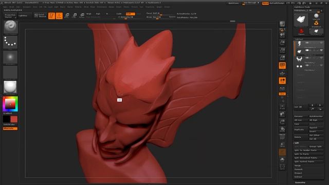Click the Move view icon in right shelf
Screen dimensions: 329x185
click(x=282, y=115)
